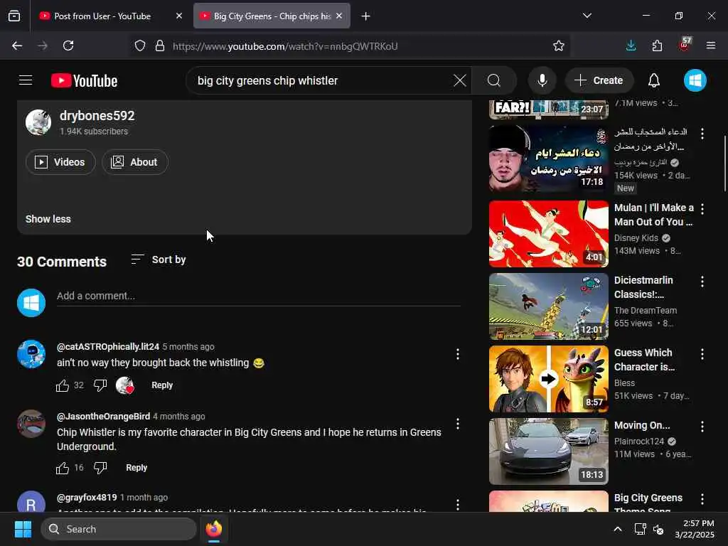Open Guess Which Character thumbnail
The width and height of the screenshot is (728, 546).
coord(548,379)
